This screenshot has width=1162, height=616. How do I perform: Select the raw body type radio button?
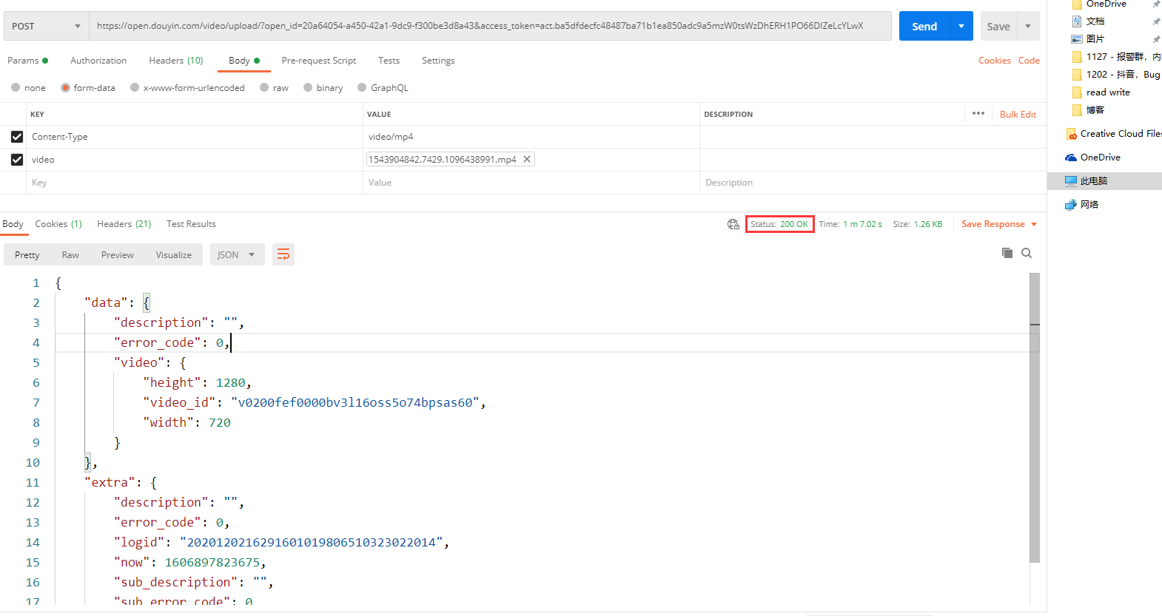point(264,88)
